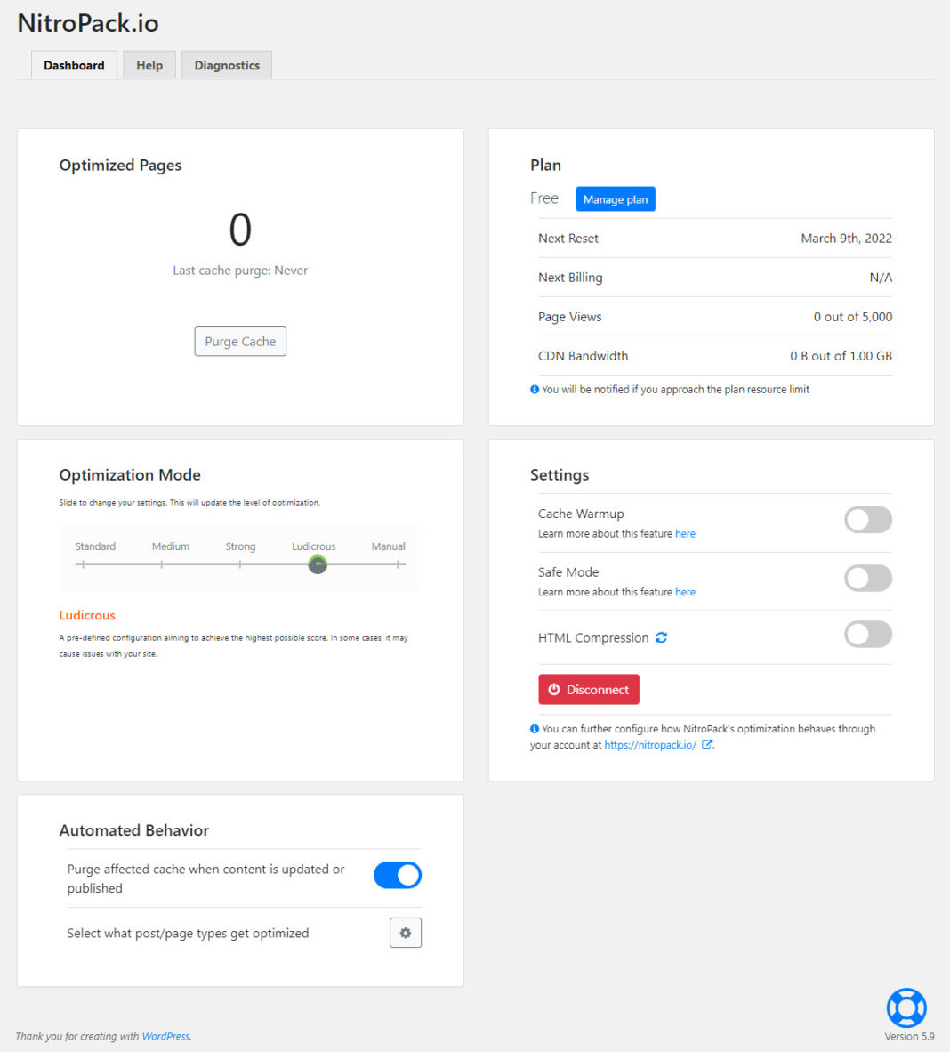Click the NitroPack.io header title
The width and height of the screenshot is (950, 1052).
click(86, 23)
